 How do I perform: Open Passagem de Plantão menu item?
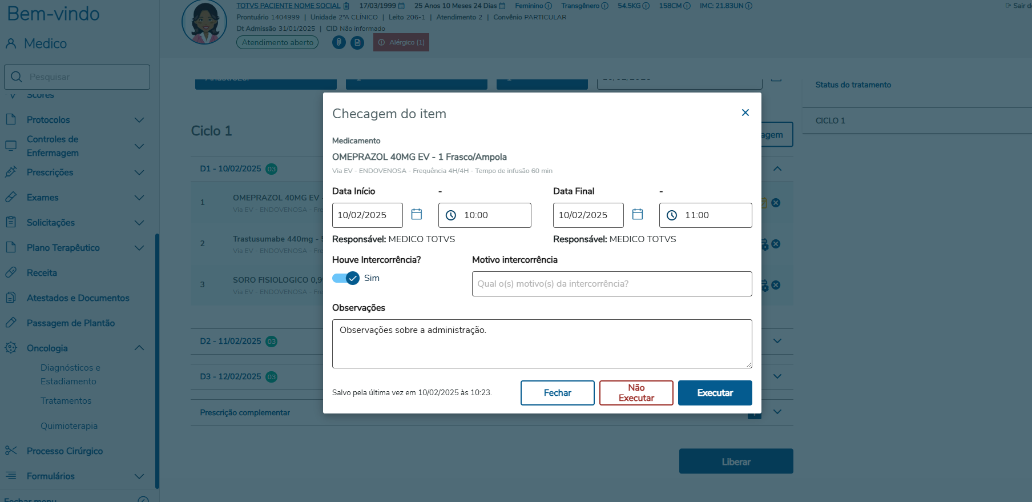71,323
